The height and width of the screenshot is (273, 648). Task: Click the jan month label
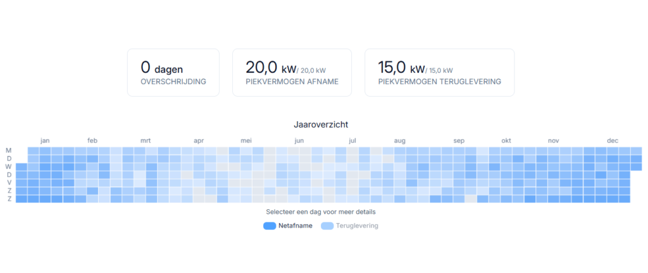pos(45,141)
